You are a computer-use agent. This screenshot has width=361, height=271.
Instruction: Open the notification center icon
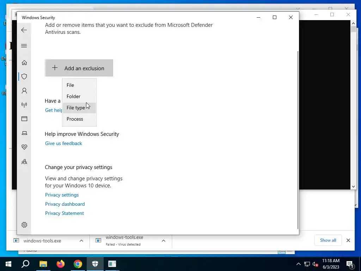click(x=350, y=264)
